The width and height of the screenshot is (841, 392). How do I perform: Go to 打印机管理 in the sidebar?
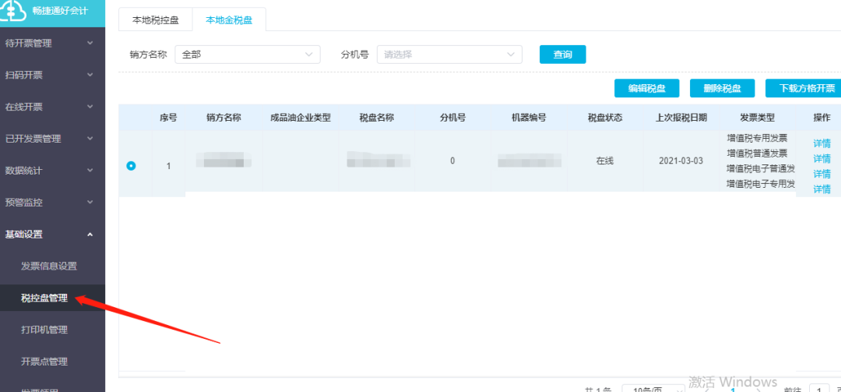[x=44, y=330]
